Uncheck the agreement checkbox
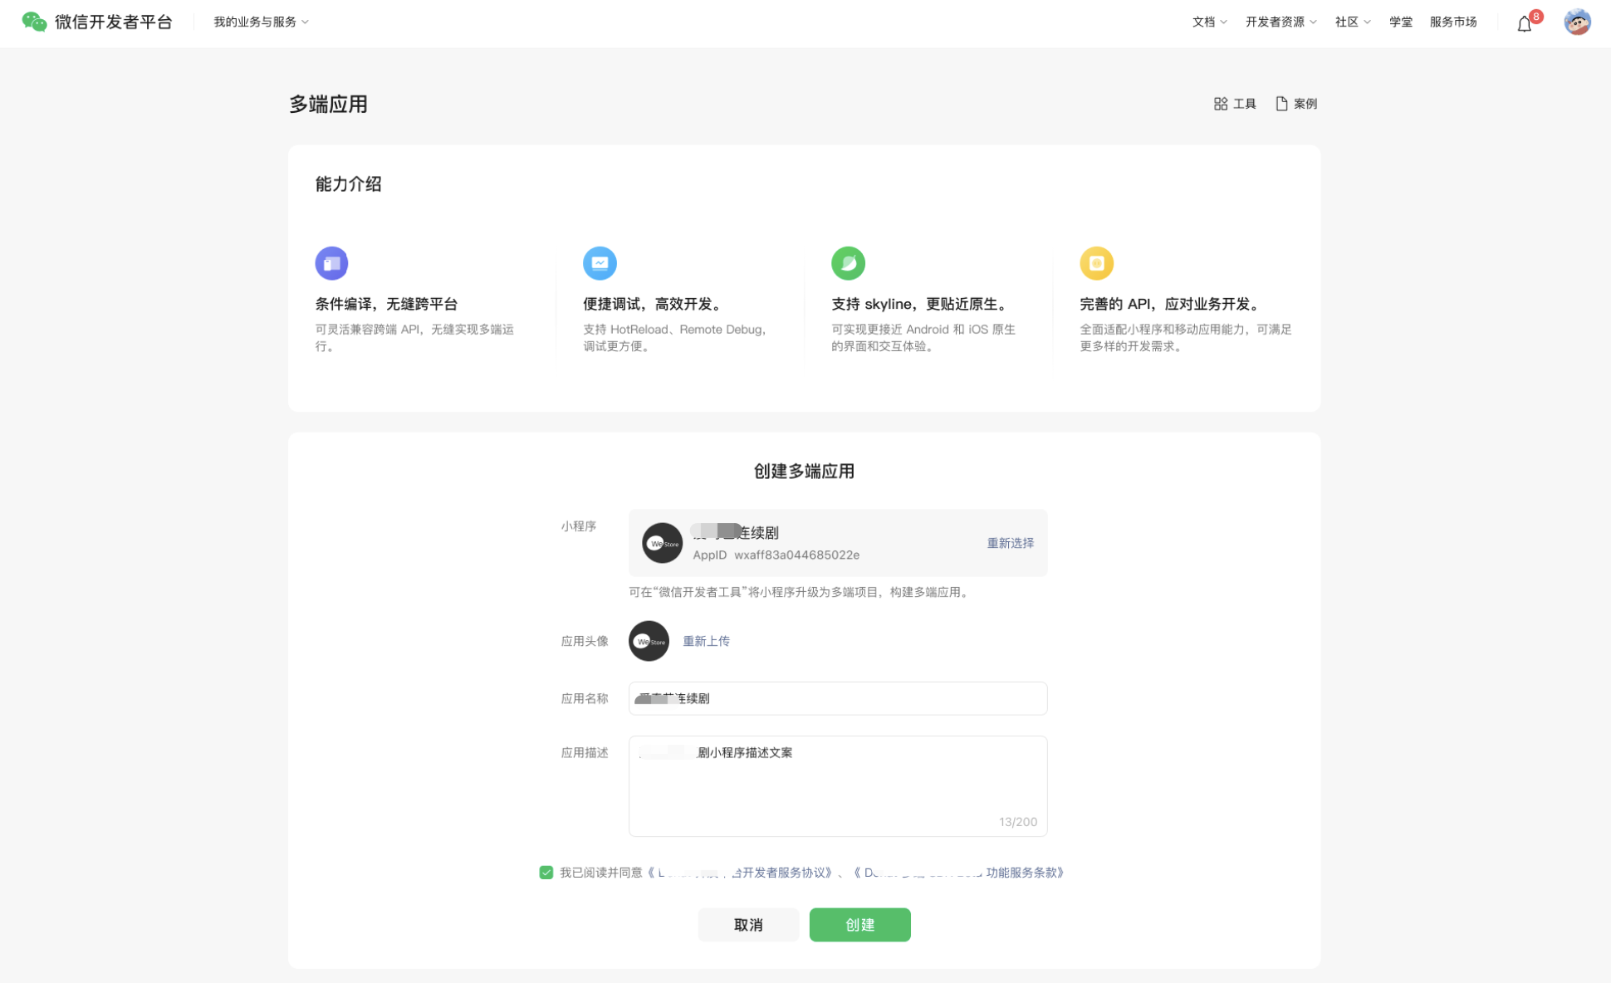1611x983 pixels. pyautogui.click(x=546, y=873)
